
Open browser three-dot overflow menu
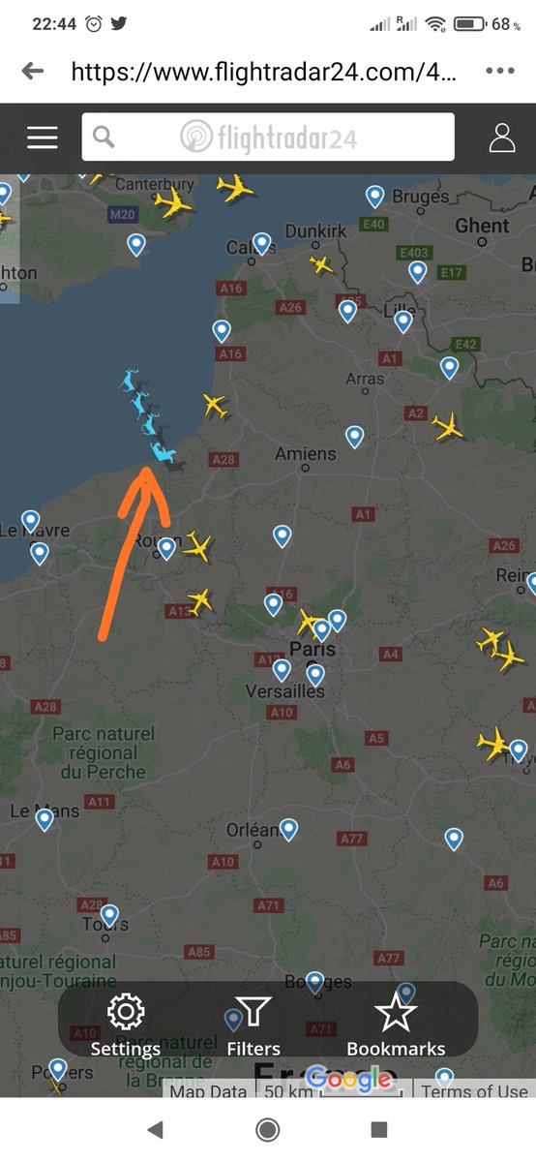click(x=500, y=71)
